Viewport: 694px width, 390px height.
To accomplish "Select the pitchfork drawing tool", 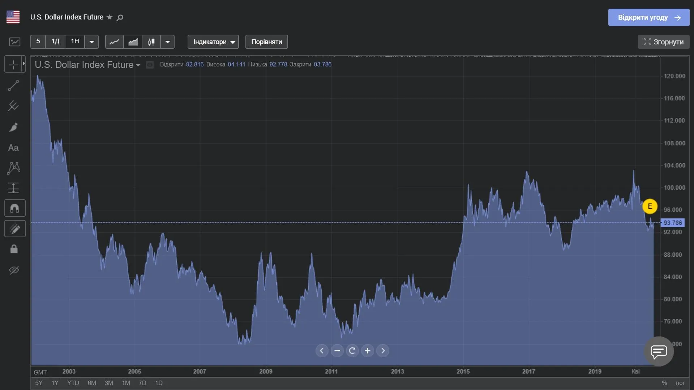I will coord(13,106).
